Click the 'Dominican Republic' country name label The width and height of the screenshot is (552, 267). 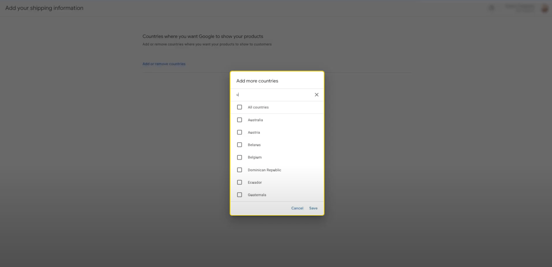click(264, 170)
